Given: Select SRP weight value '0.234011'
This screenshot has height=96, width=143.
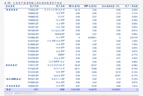Looking at the screenshot, I should point(92,37).
